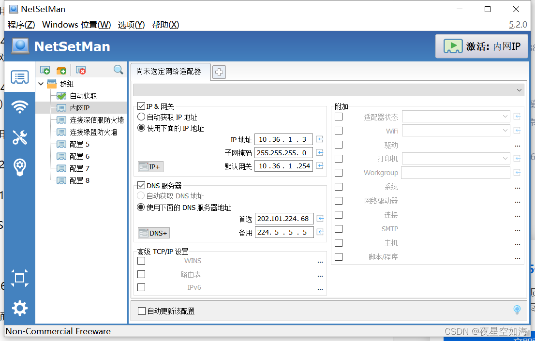Enable IPv6 checkbox
535x341 pixels.
coord(141,287)
